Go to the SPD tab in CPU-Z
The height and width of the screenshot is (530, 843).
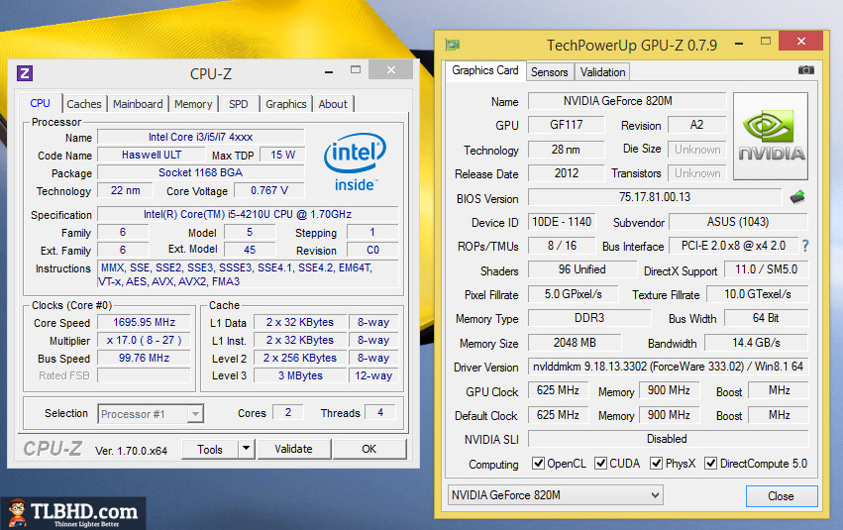[x=239, y=104]
